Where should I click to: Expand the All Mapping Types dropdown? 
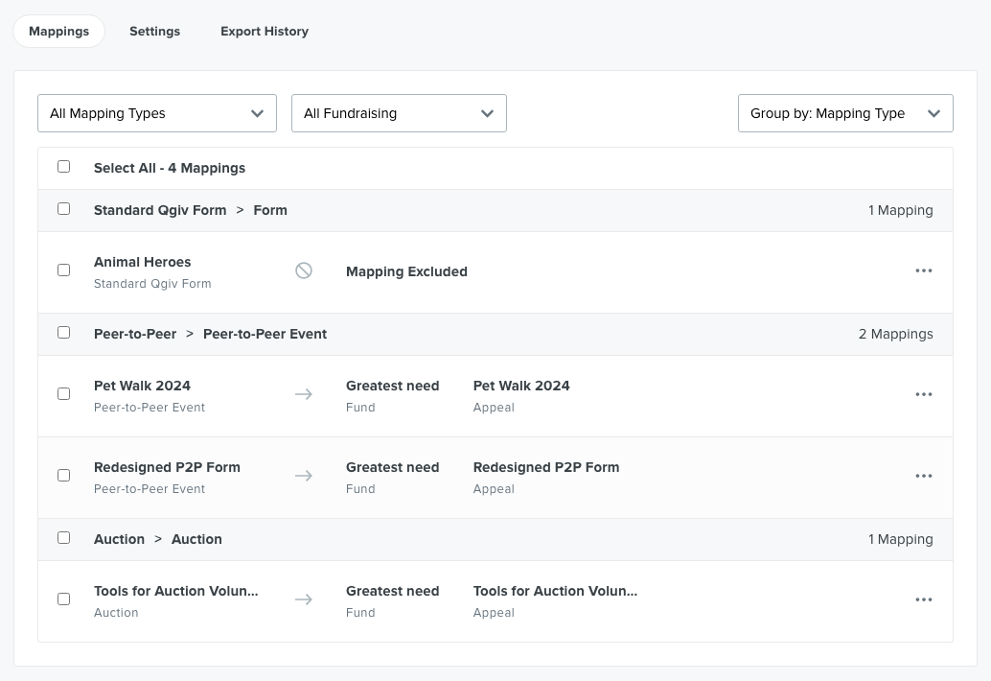pyautogui.click(x=157, y=113)
